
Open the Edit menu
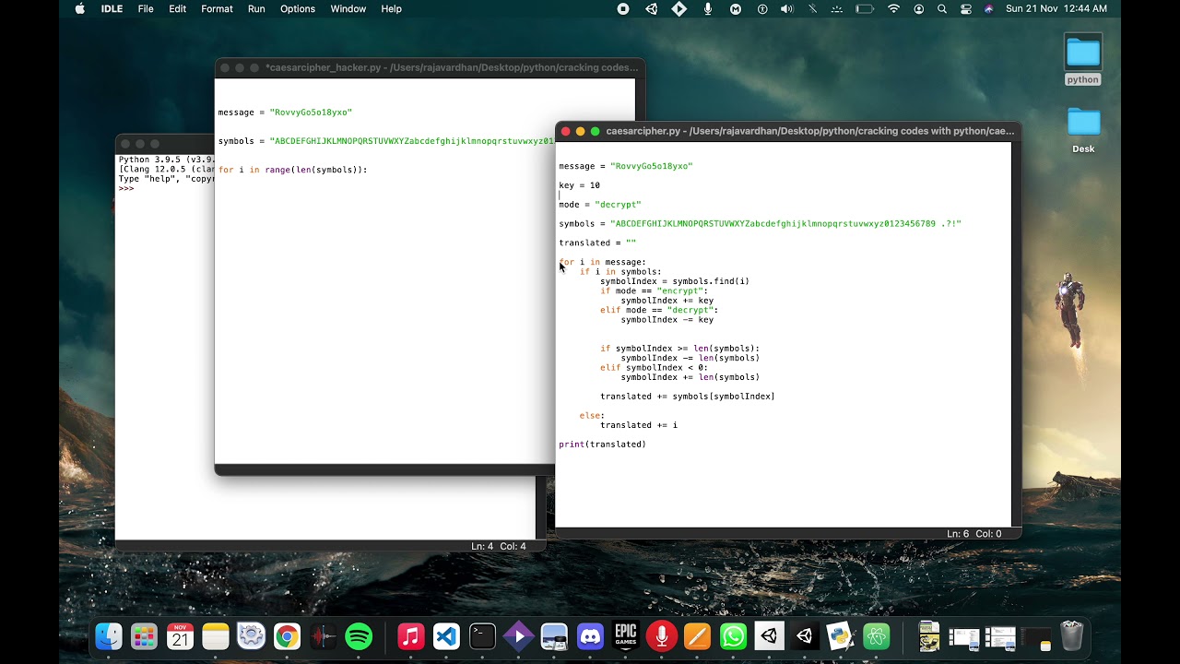178,8
